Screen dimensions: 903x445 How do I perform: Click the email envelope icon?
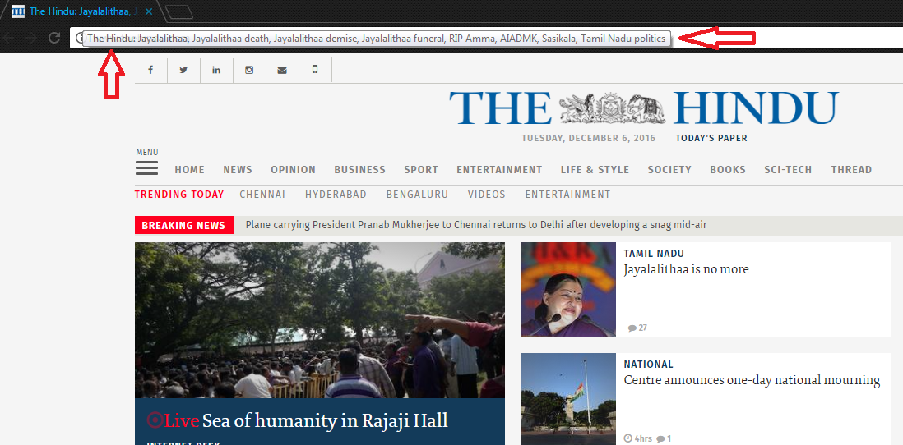281,70
